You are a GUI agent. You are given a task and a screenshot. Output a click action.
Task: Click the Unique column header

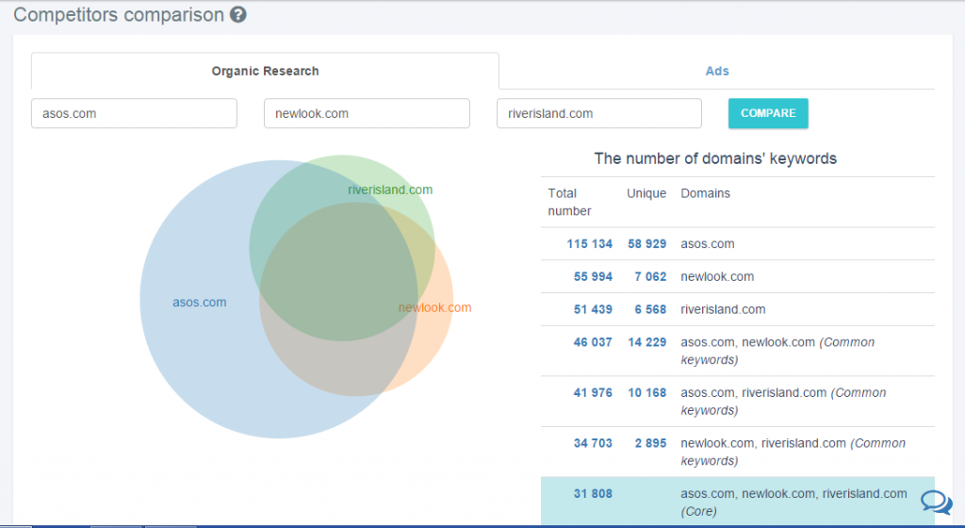click(646, 193)
